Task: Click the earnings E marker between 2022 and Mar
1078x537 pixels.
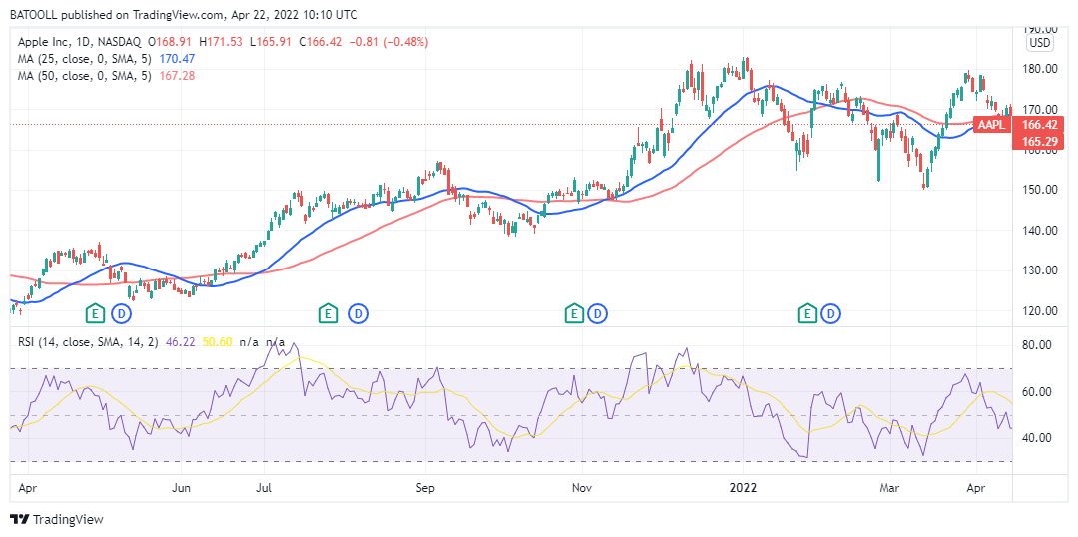Action: point(806,314)
